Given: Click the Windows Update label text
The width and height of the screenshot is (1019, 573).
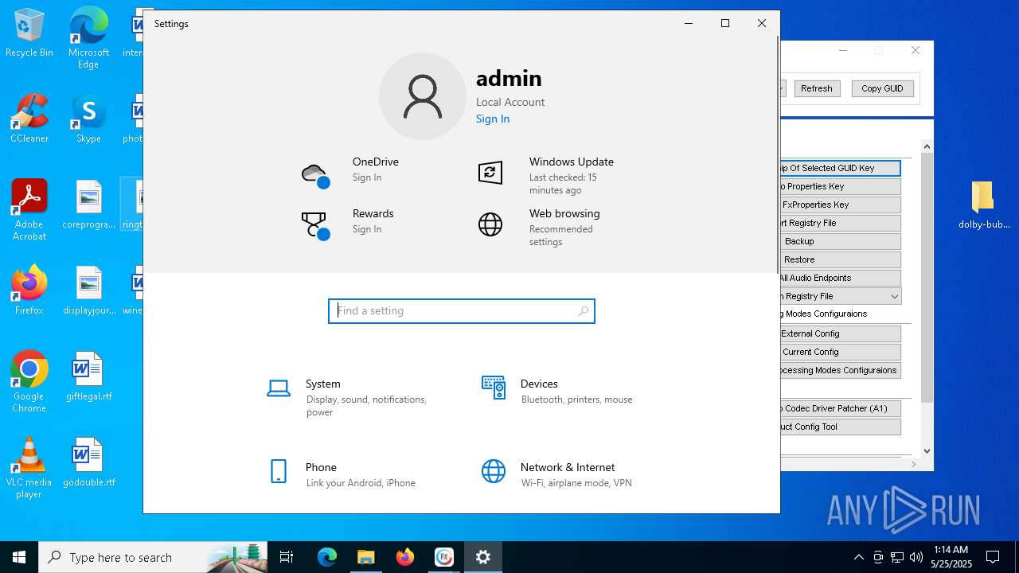Looking at the screenshot, I should (572, 162).
